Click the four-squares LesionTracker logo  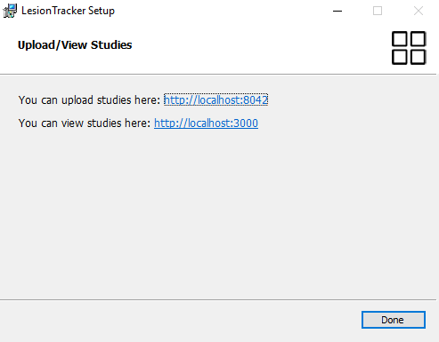pyautogui.click(x=409, y=48)
